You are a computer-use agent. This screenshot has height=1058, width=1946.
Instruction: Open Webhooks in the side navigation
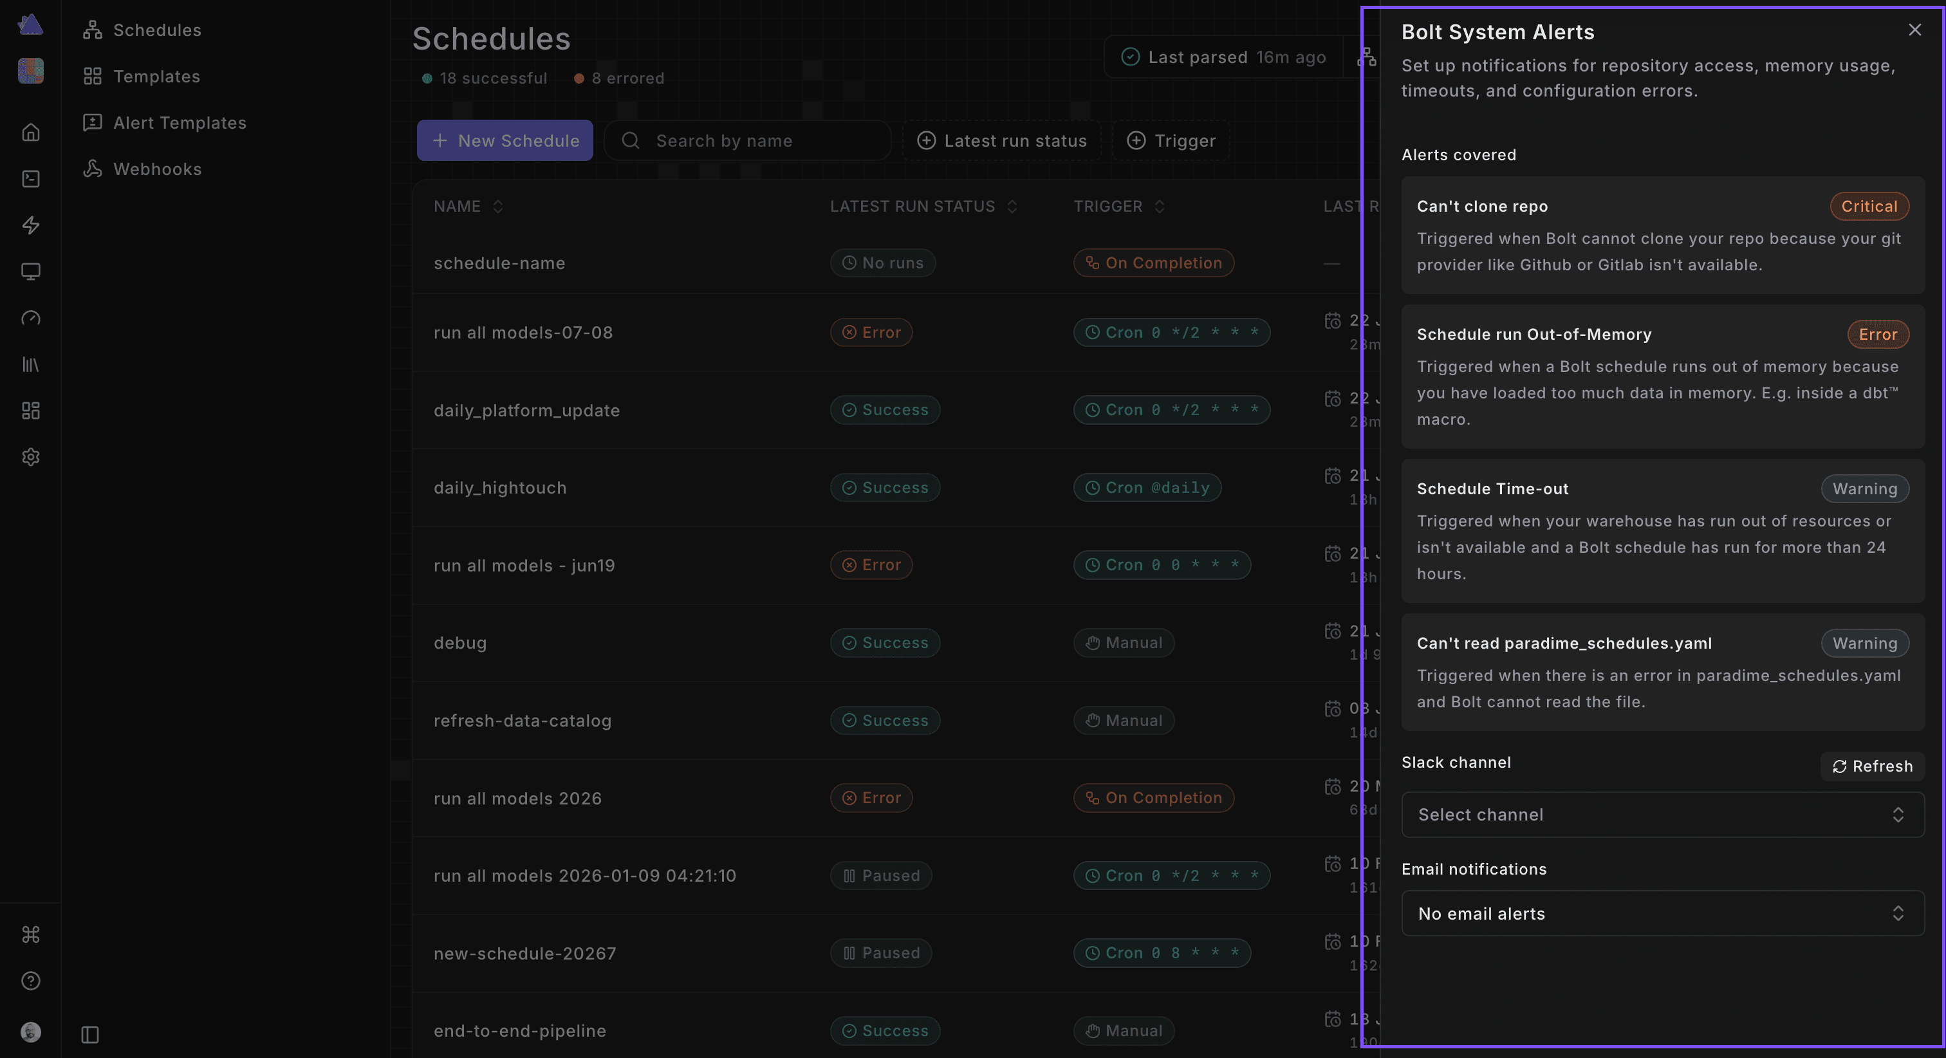coord(143,169)
